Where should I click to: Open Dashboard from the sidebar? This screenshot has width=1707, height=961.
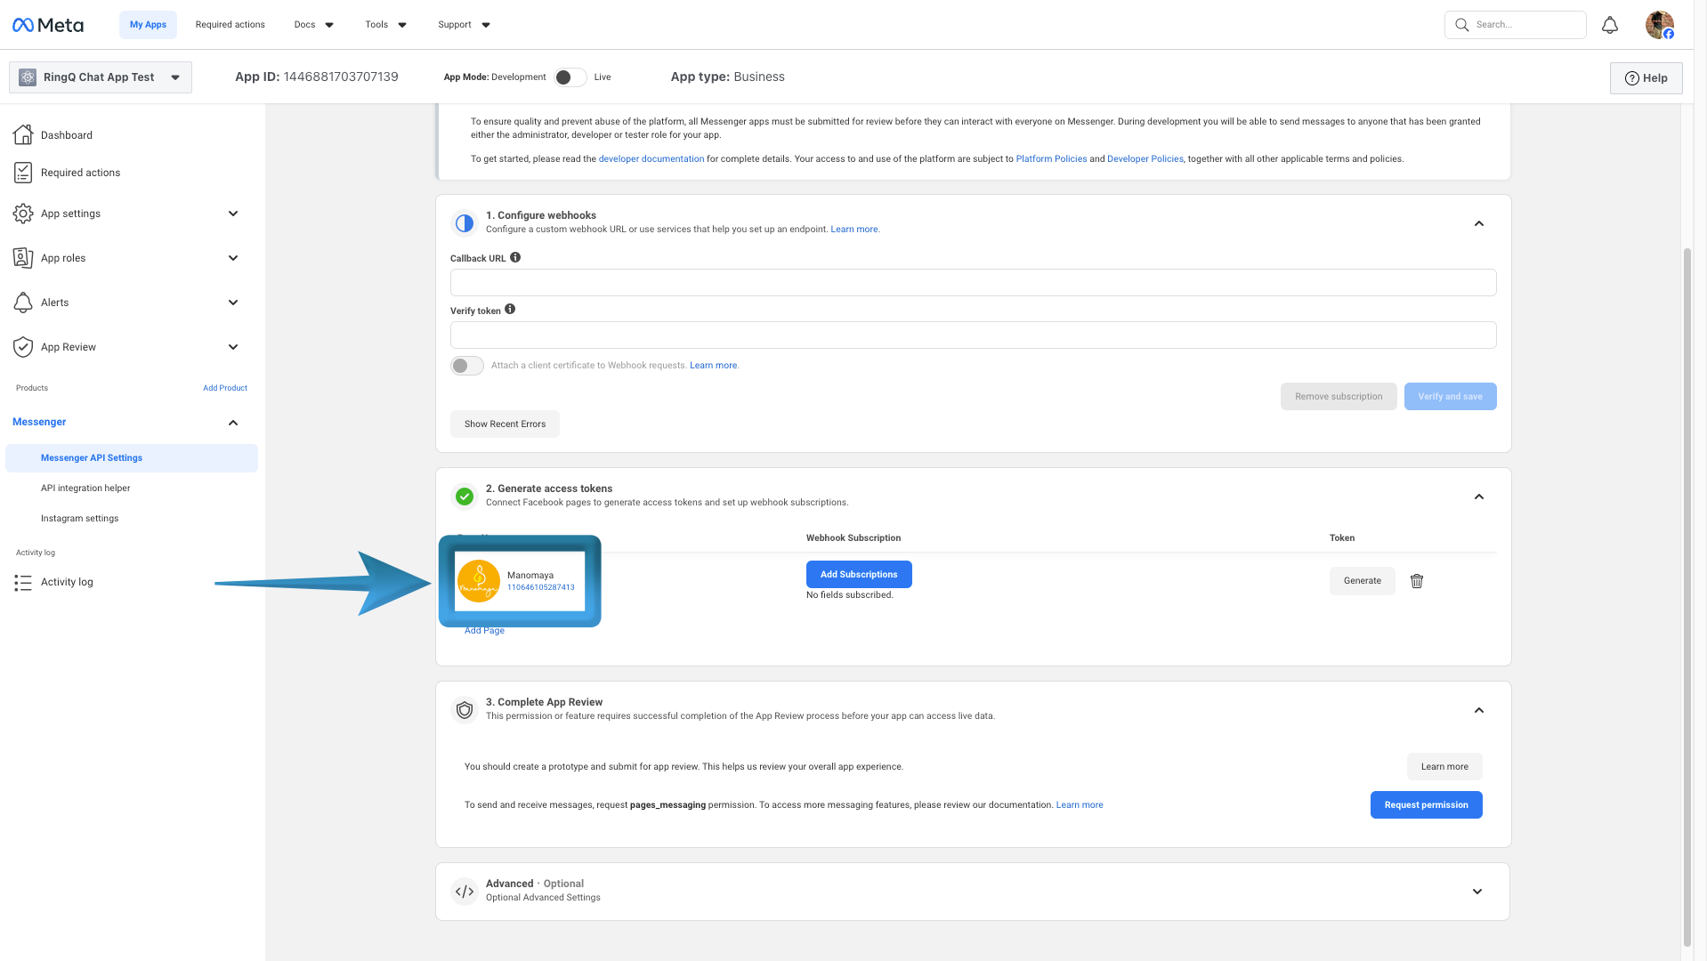[x=67, y=135]
